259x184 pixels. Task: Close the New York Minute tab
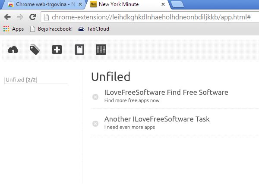pos(163,5)
